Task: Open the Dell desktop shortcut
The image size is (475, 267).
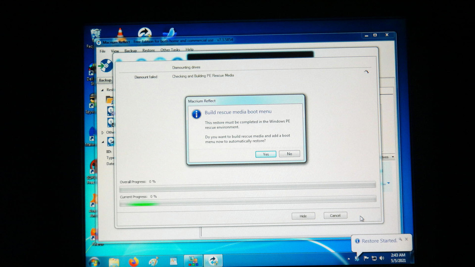Action: 91,74
